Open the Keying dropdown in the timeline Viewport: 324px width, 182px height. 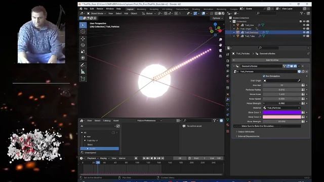pos(105,158)
